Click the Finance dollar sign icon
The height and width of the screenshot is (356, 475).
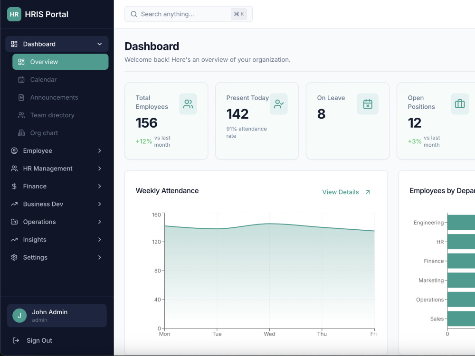[14, 186]
